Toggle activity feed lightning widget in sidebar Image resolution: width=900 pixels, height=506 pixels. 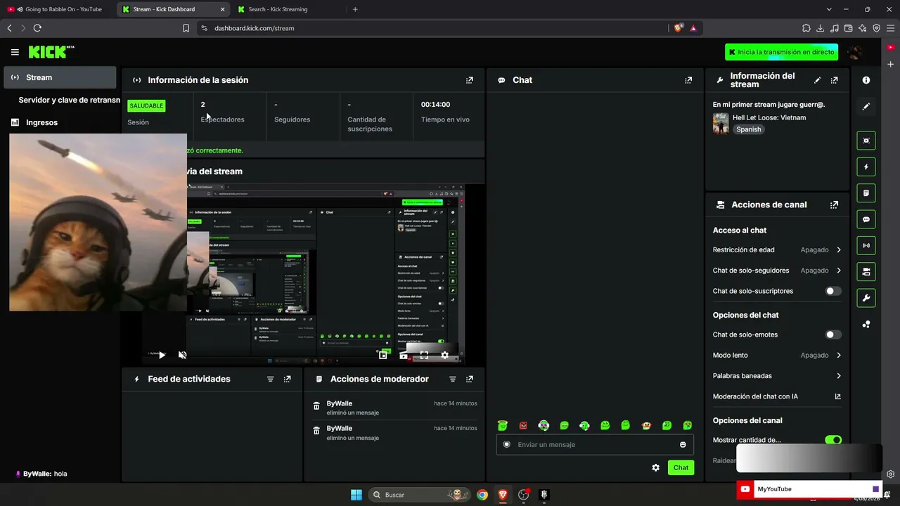point(866,167)
